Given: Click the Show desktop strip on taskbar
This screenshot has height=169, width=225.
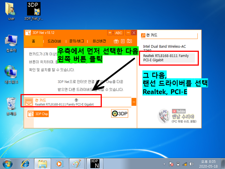Looking at the screenshot, I should (223, 164).
